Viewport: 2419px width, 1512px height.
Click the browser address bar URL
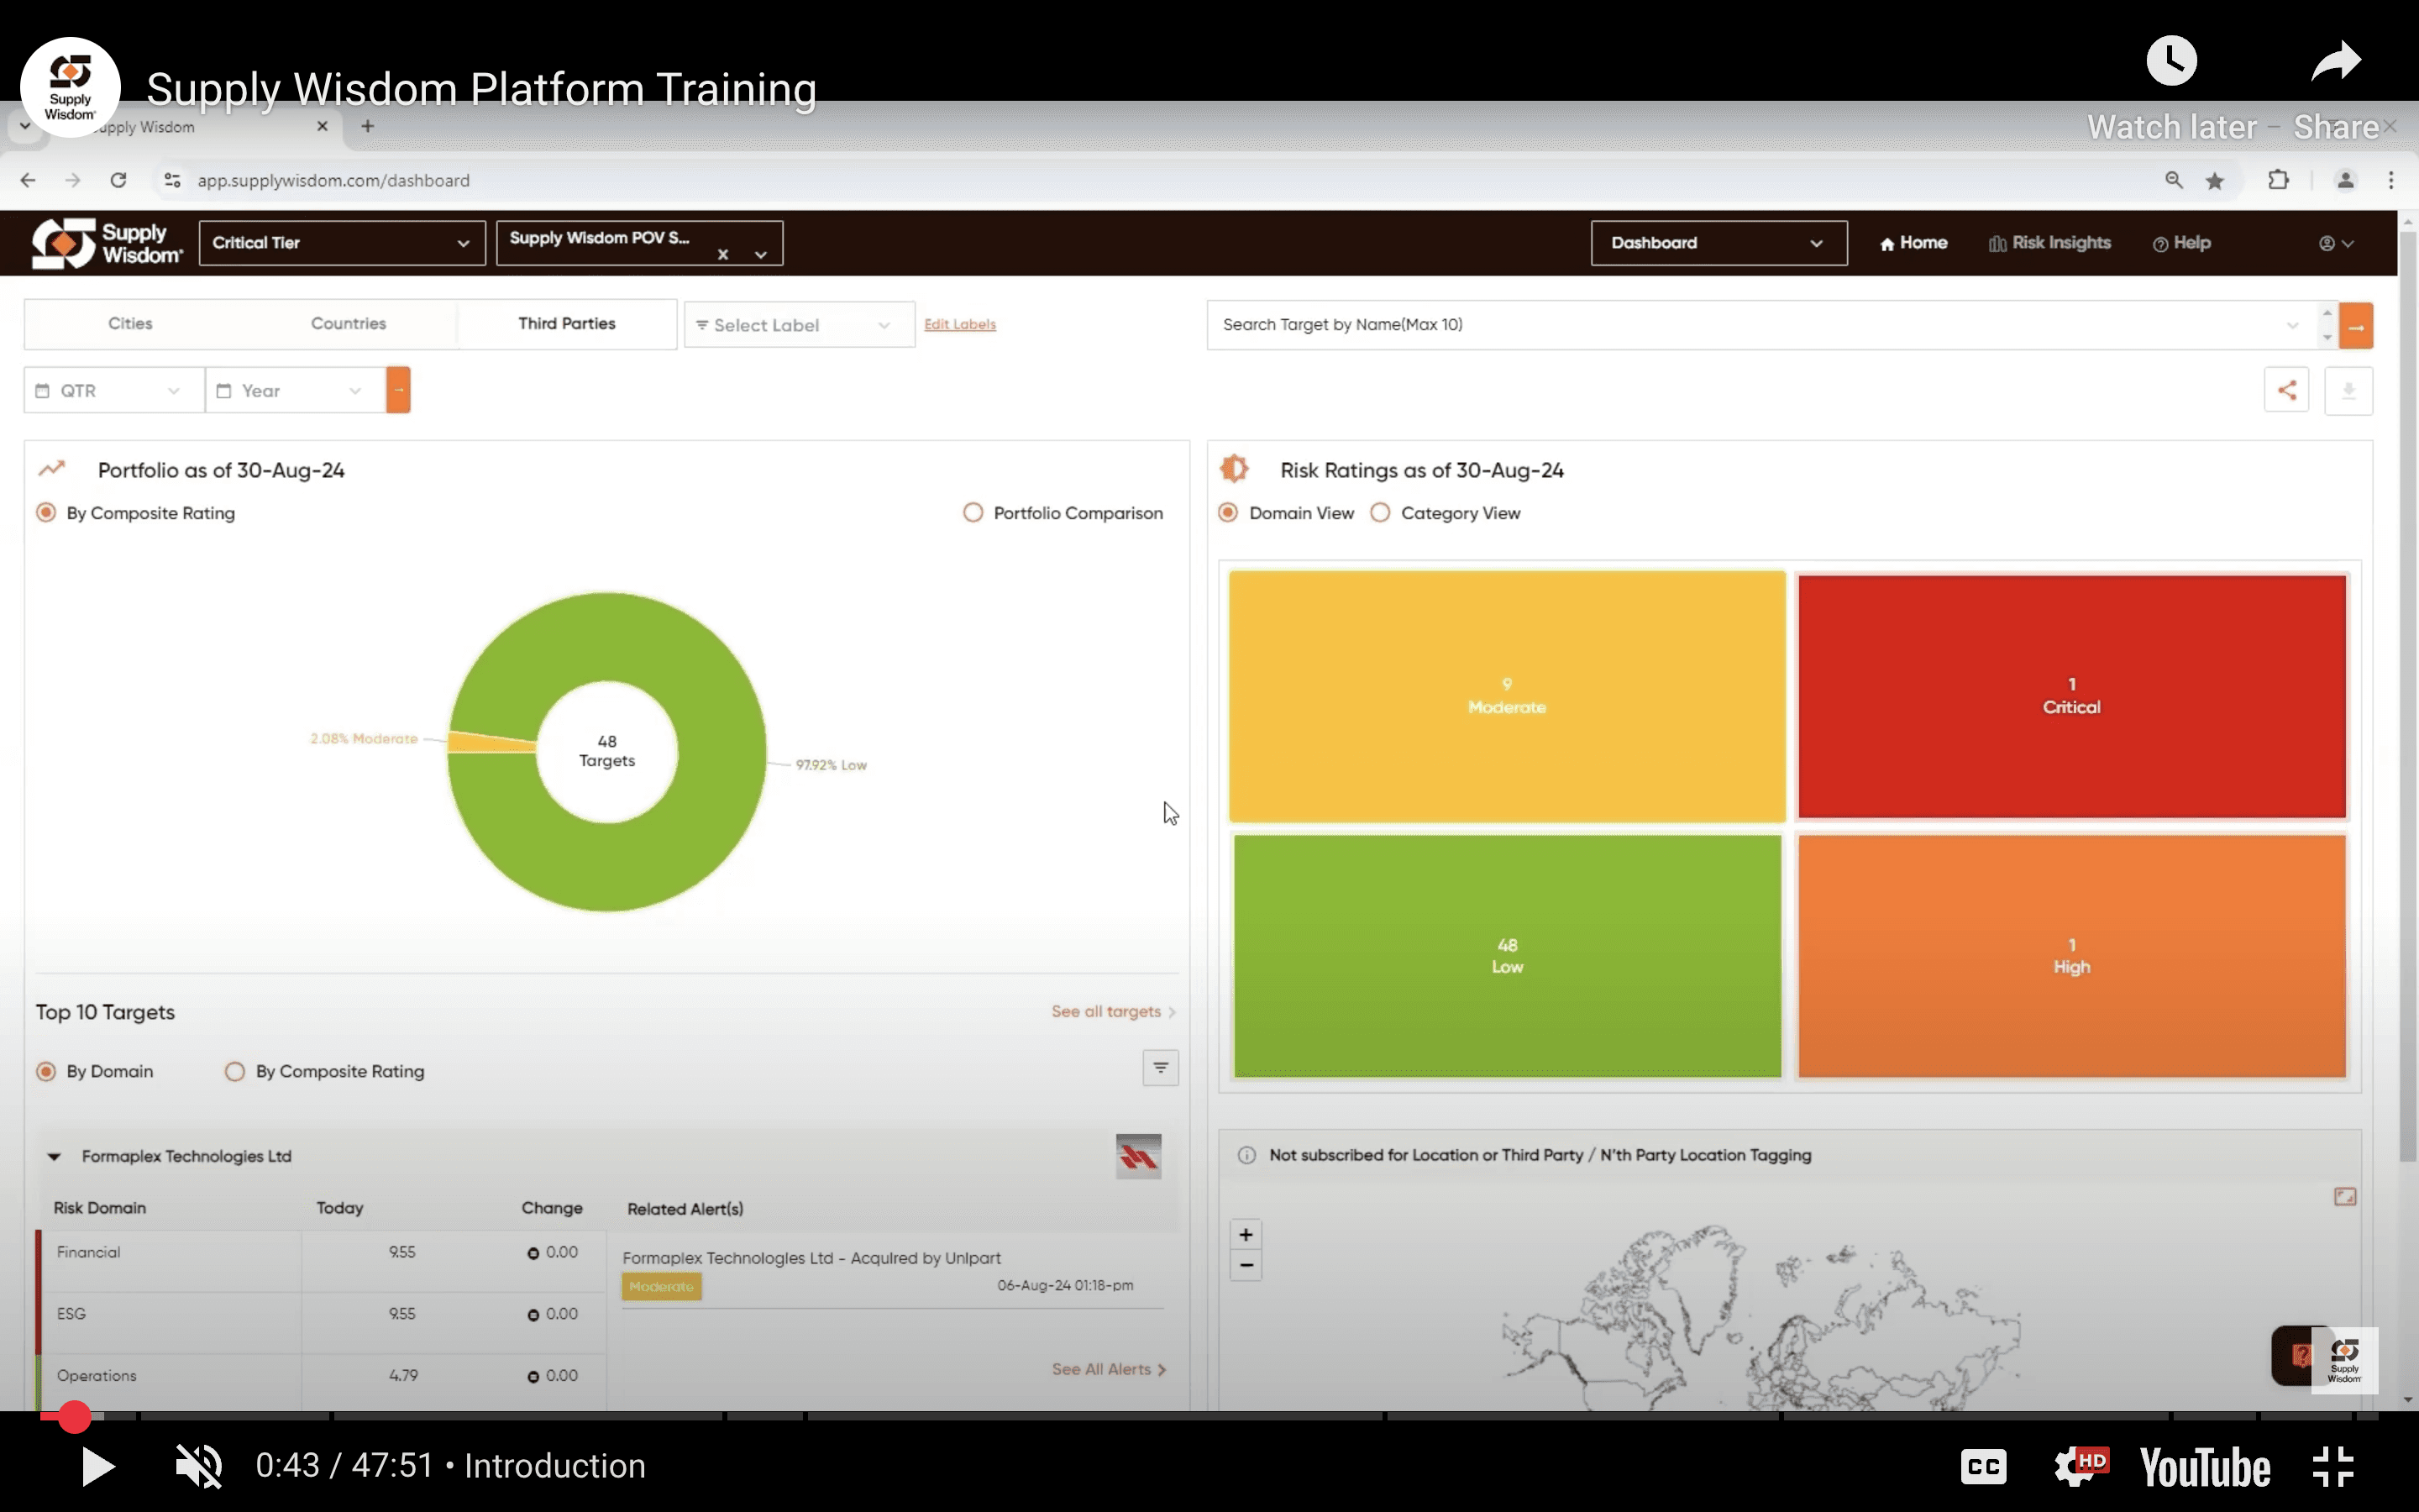pos(333,180)
